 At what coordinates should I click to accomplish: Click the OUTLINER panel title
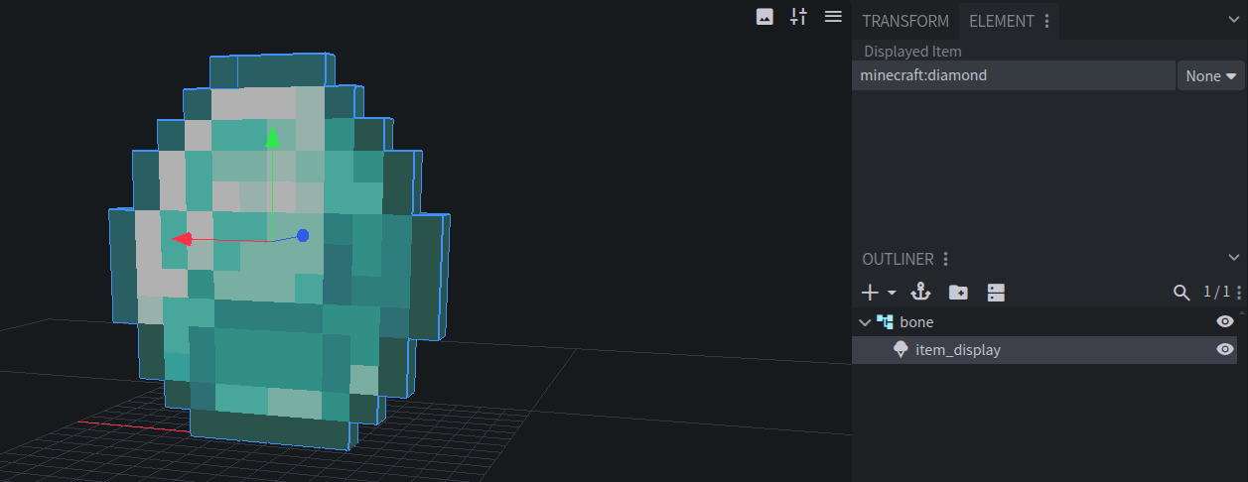898,259
